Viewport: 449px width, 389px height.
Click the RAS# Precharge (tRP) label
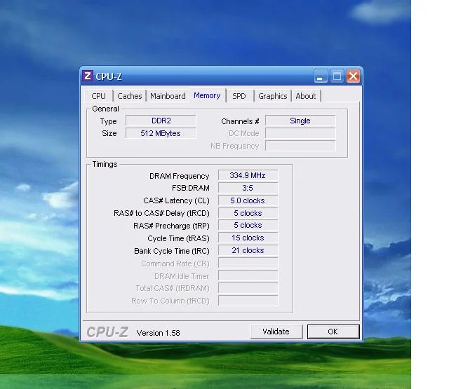click(x=171, y=226)
